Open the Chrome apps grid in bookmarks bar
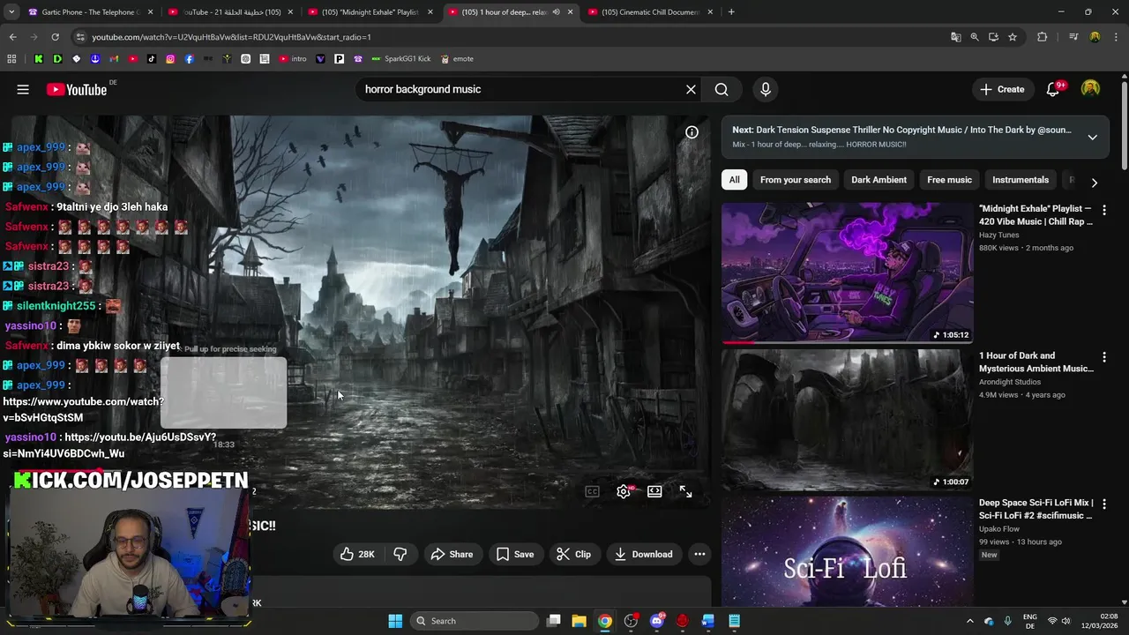The height and width of the screenshot is (635, 1129). tap(11, 59)
